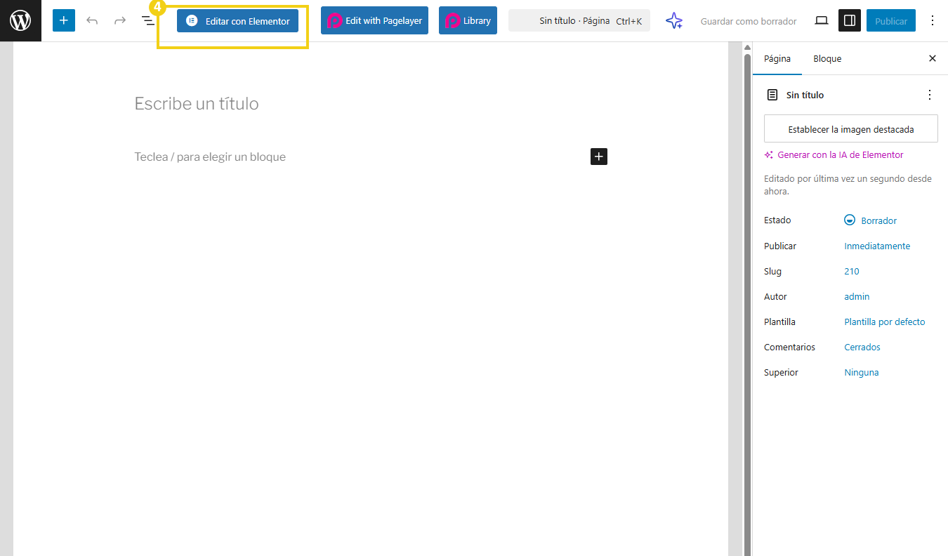The width and height of the screenshot is (948, 556).
Task: Close the settings sidebar panel
Action: 933,58
